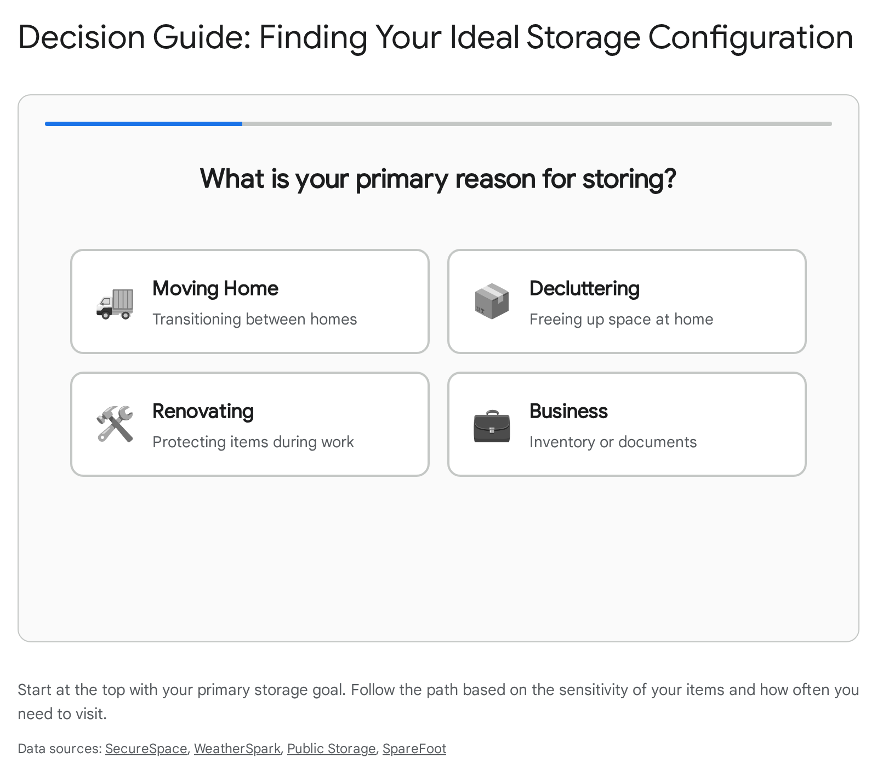Click the gray unfilled progress bar portion
Image resolution: width=877 pixels, height=775 pixels.
[x=537, y=124]
